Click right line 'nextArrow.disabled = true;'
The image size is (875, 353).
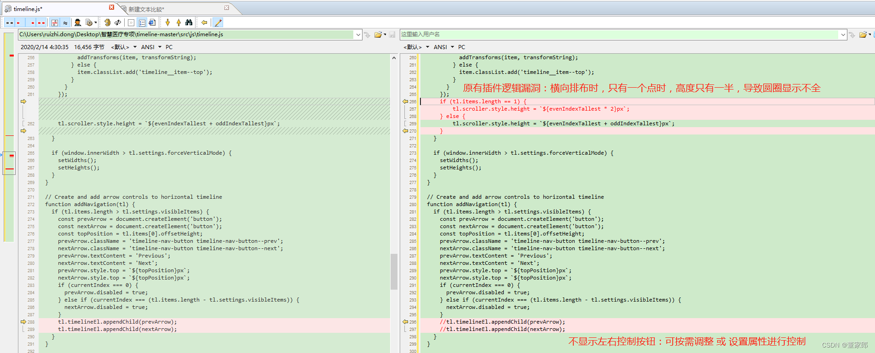coord(488,307)
